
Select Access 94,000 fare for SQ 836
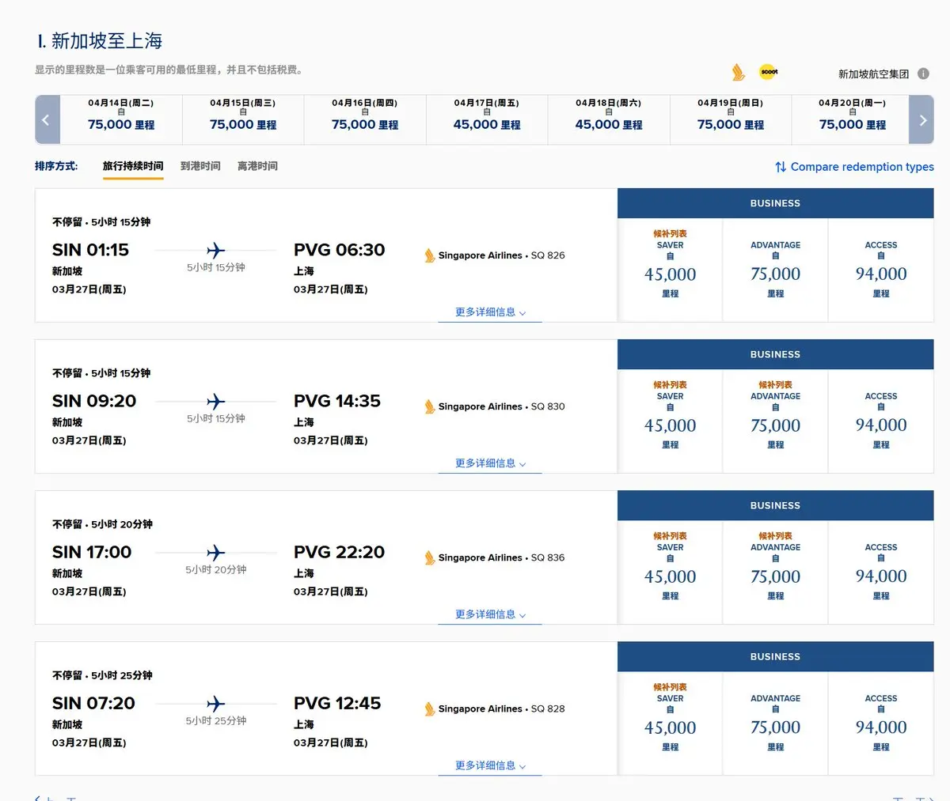pos(880,576)
